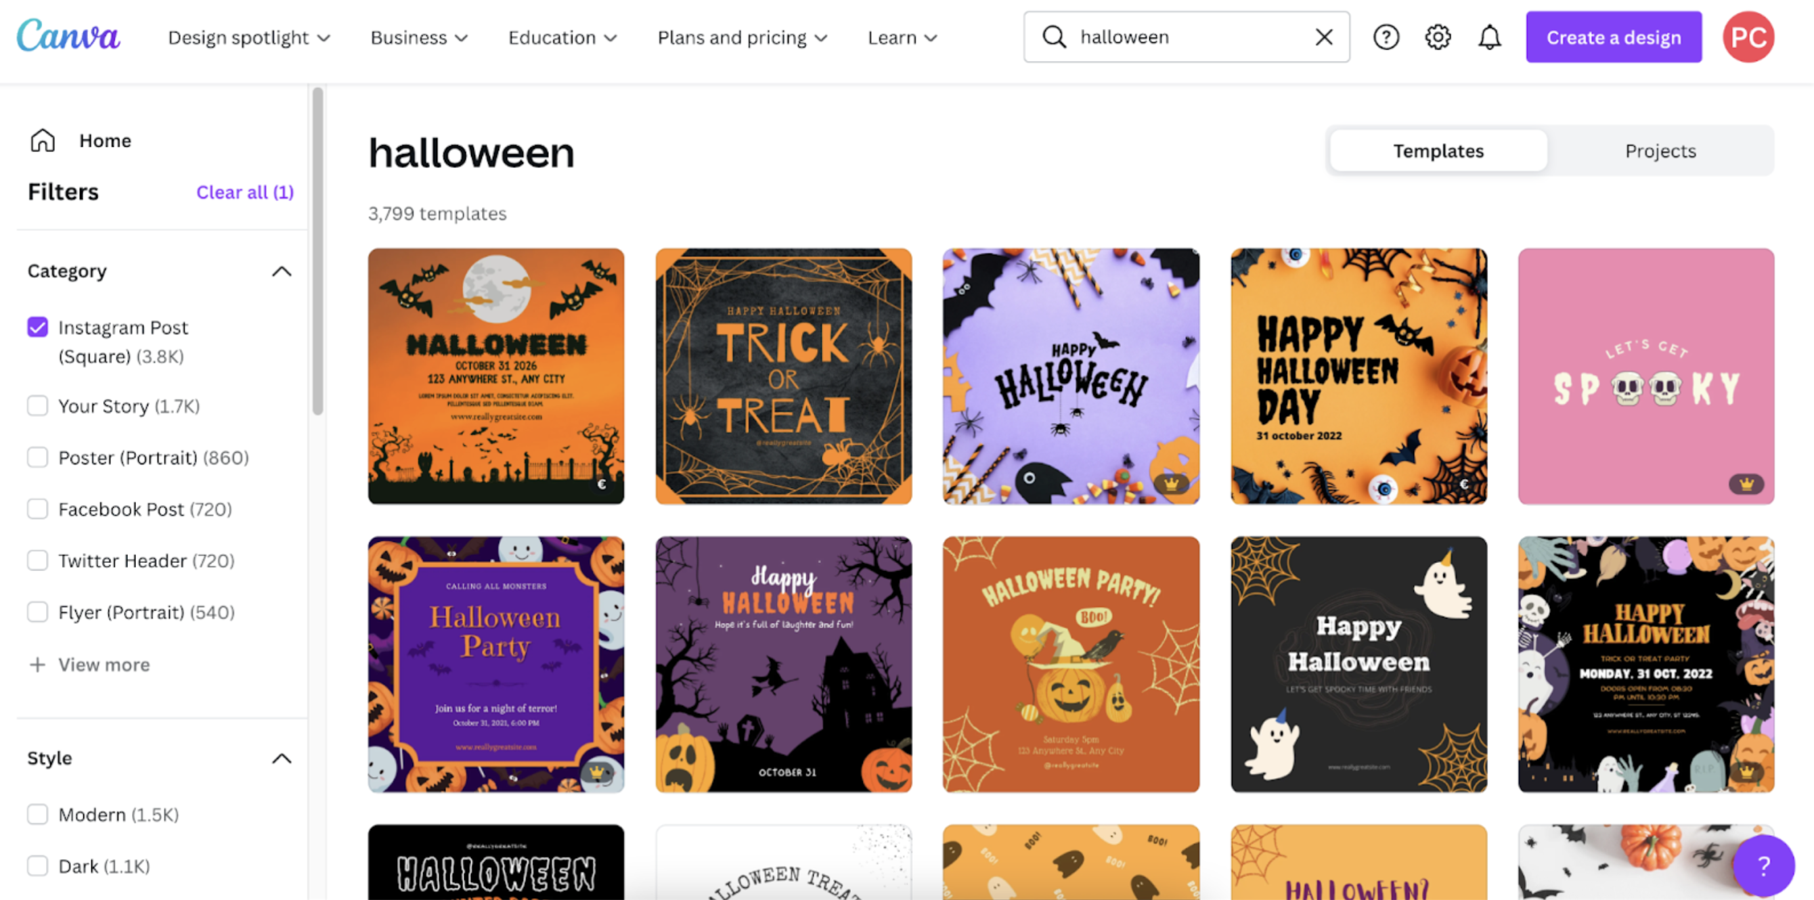Click the 3,799 templates count text
Viewport: 1814px width, 900px height.
pos(437,213)
